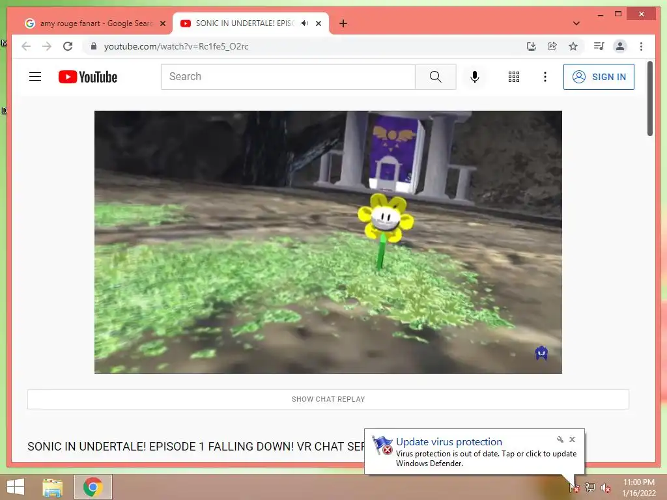667x500 pixels.
Task: Open the YouTube apps grid
Action: [x=514, y=77]
